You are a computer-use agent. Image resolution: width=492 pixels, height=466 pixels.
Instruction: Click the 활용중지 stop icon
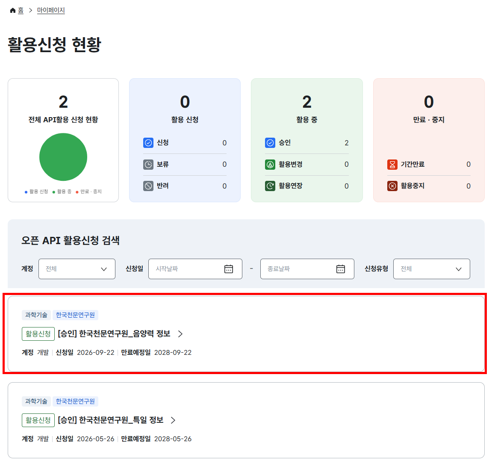pyautogui.click(x=392, y=186)
